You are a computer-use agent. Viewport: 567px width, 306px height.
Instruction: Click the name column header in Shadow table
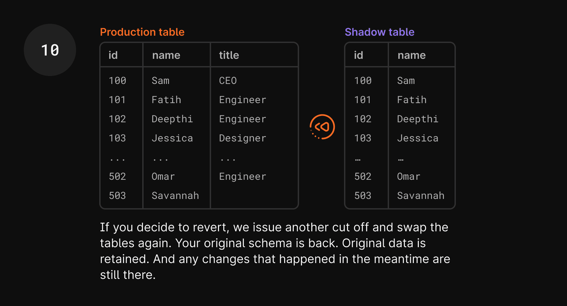click(412, 55)
